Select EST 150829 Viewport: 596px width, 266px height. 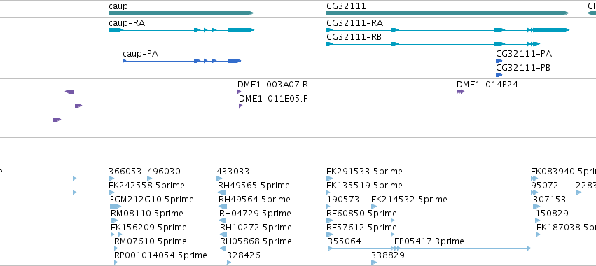(x=552, y=213)
